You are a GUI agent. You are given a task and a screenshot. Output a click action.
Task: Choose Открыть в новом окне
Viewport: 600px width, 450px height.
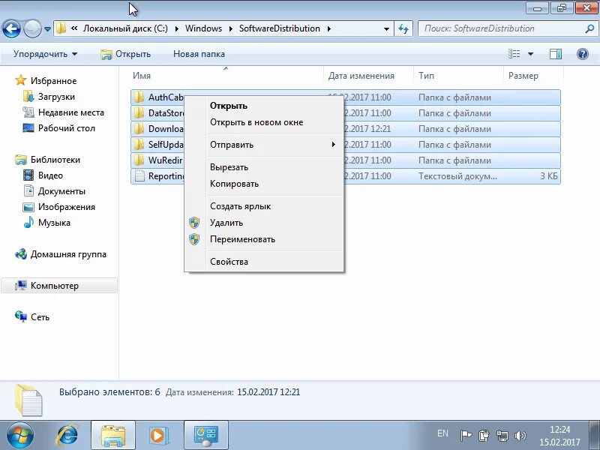264,122
